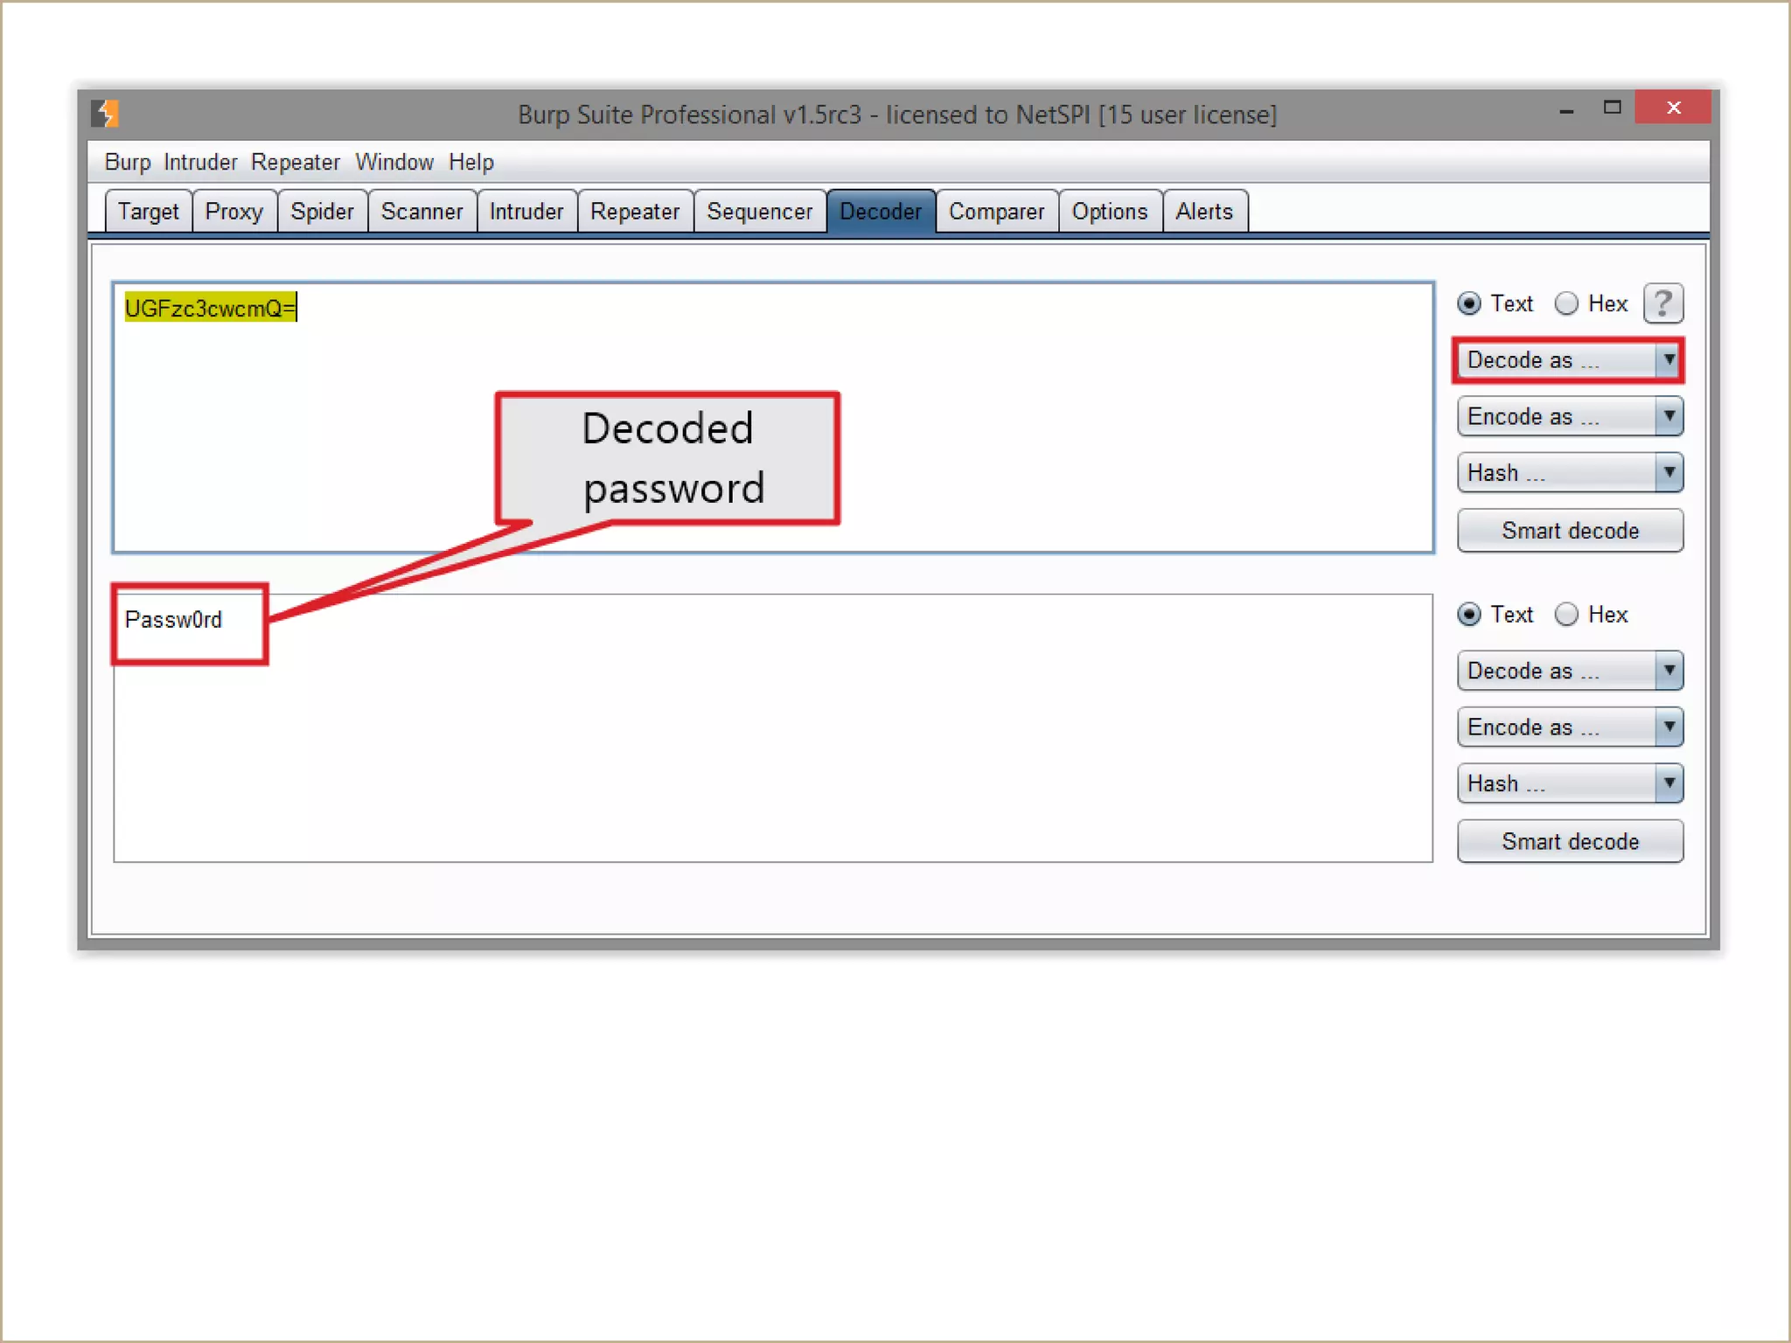
Task: Open the lower 'Hash ...' dropdown
Action: point(1570,783)
